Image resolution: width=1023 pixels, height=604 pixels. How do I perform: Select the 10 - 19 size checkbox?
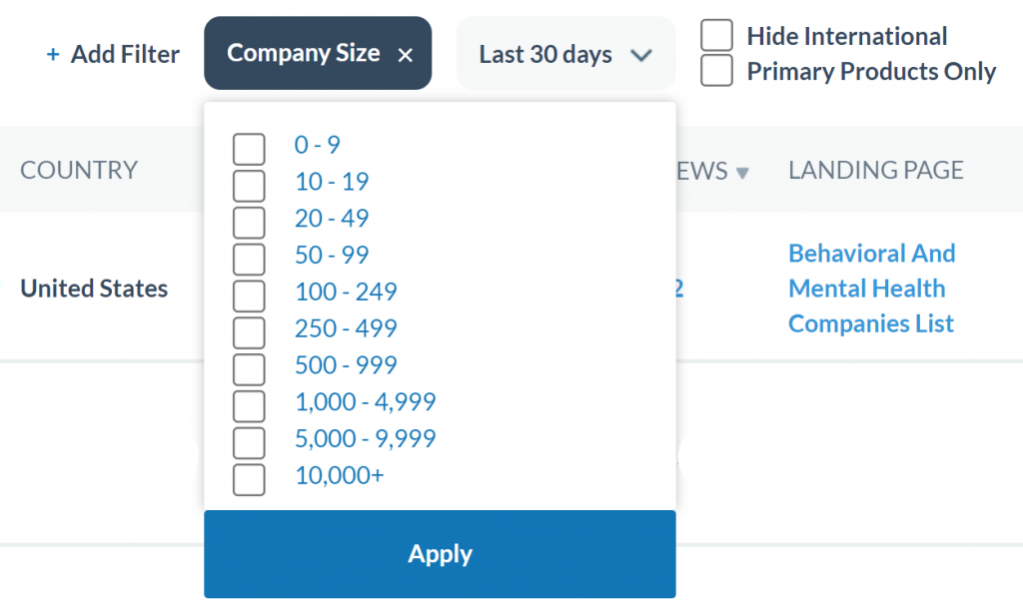pyautogui.click(x=249, y=186)
